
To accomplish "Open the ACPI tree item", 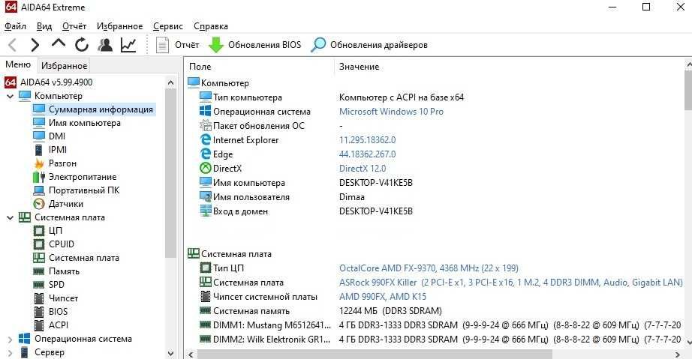I will (50, 325).
